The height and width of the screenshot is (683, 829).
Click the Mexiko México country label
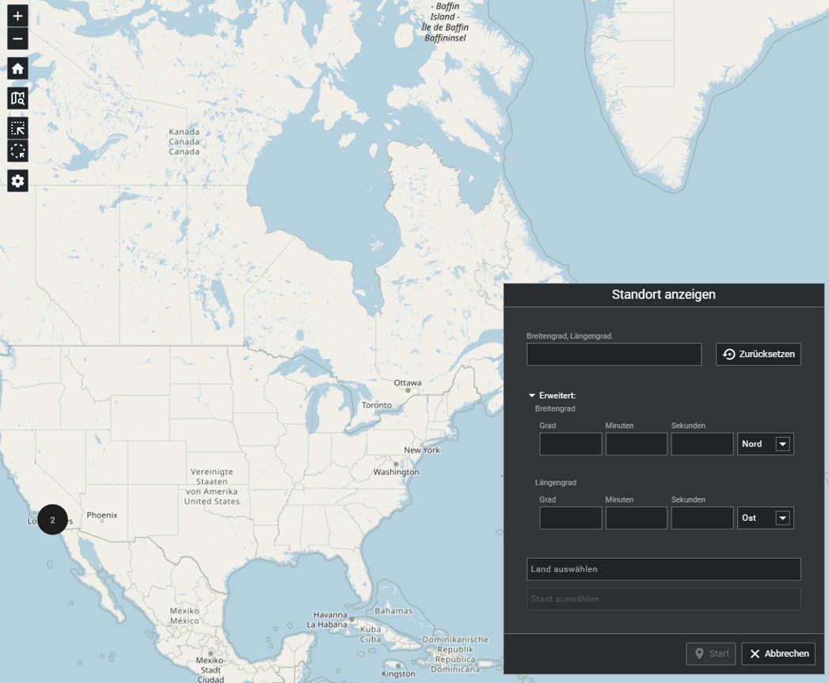tap(184, 616)
